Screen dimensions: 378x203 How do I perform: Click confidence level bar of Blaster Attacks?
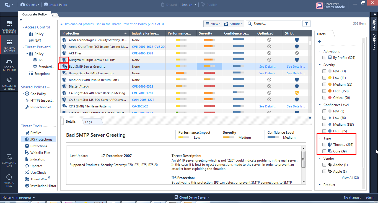[x=239, y=86]
